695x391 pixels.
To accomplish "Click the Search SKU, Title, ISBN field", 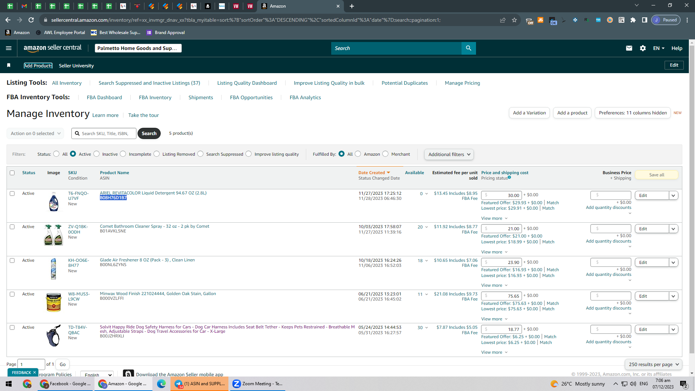I will coord(104,133).
